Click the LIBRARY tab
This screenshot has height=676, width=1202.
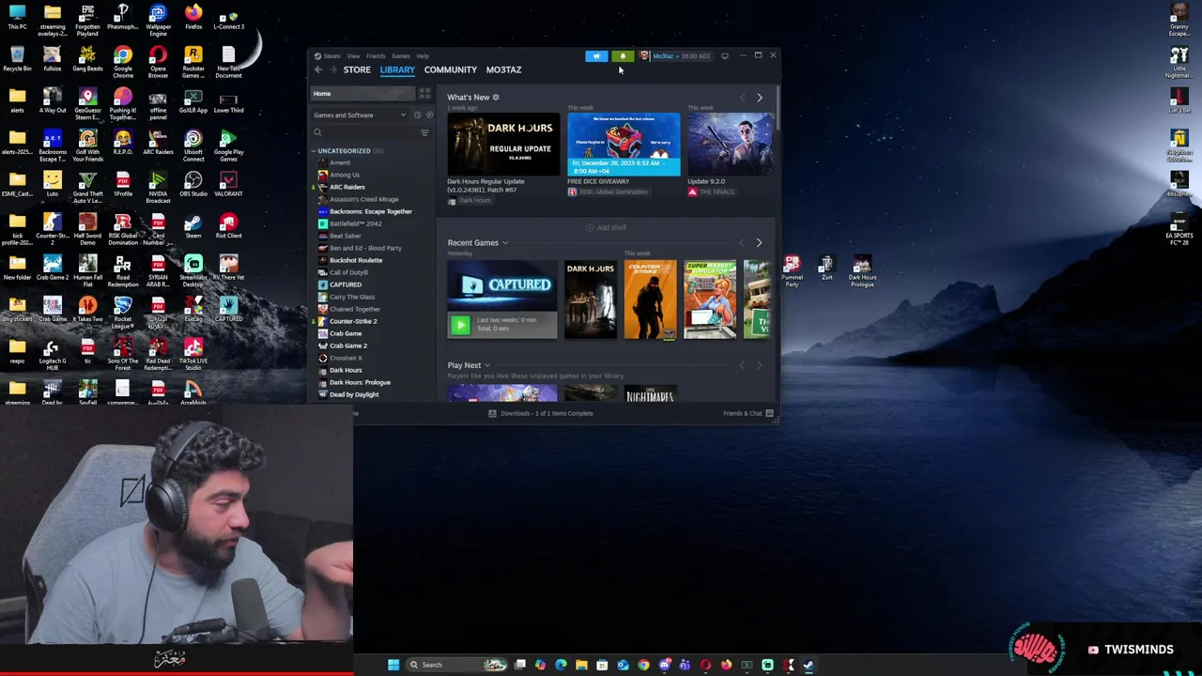(x=397, y=69)
